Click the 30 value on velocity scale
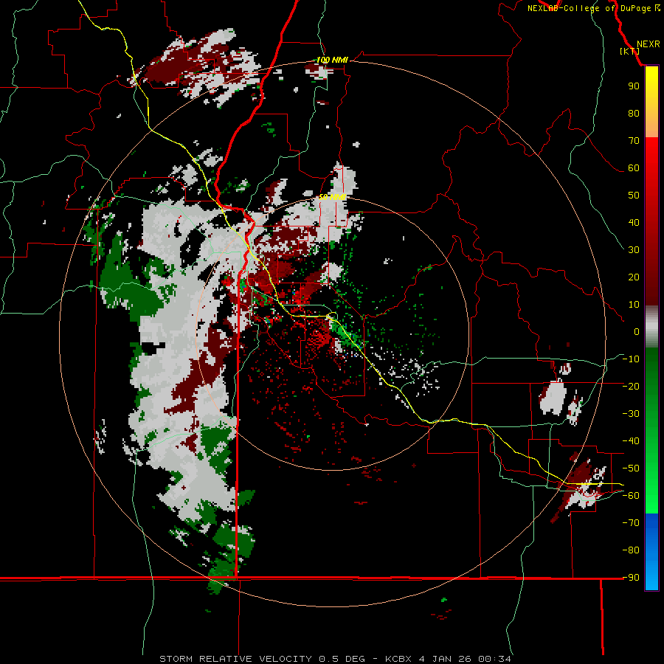Image resolution: width=664 pixels, height=664 pixels. click(x=634, y=250)
